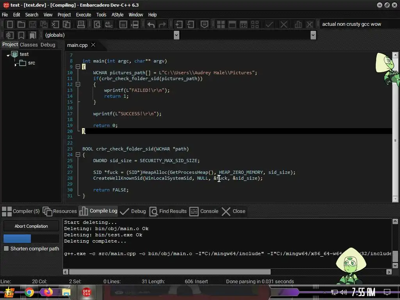
Task: Click the Redo arrow icon
Action: pyautogui.click(x=162, y=25)
